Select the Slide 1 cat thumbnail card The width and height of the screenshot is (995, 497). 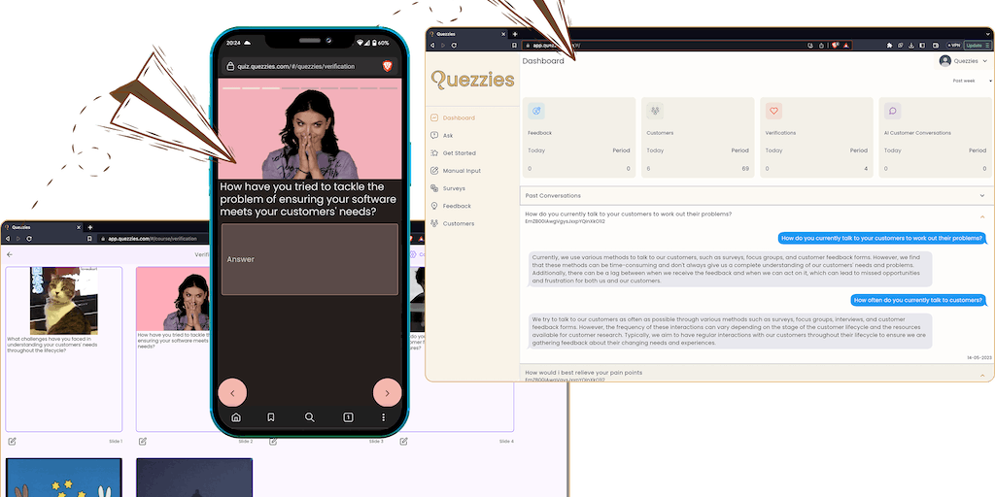coord(63,349)
